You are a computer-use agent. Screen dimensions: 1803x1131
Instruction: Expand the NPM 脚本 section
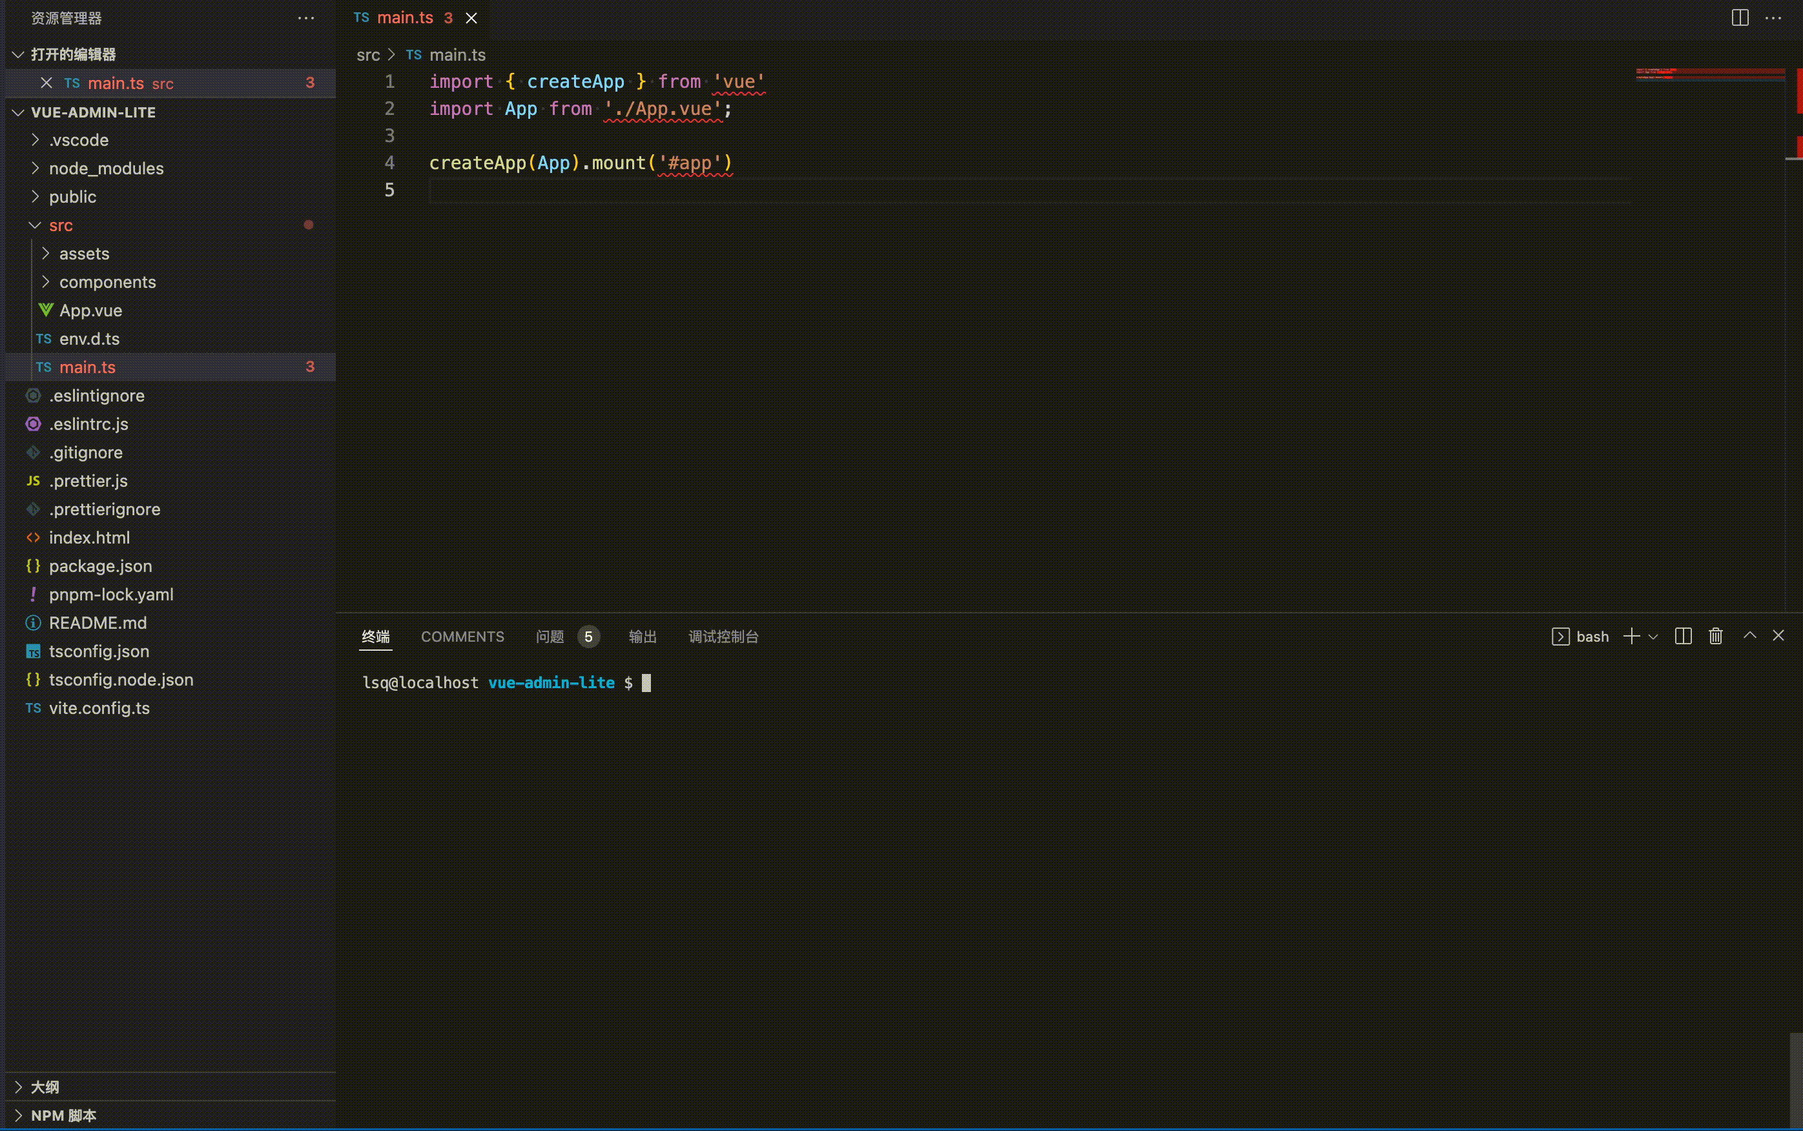click(x=170, y=1116)
